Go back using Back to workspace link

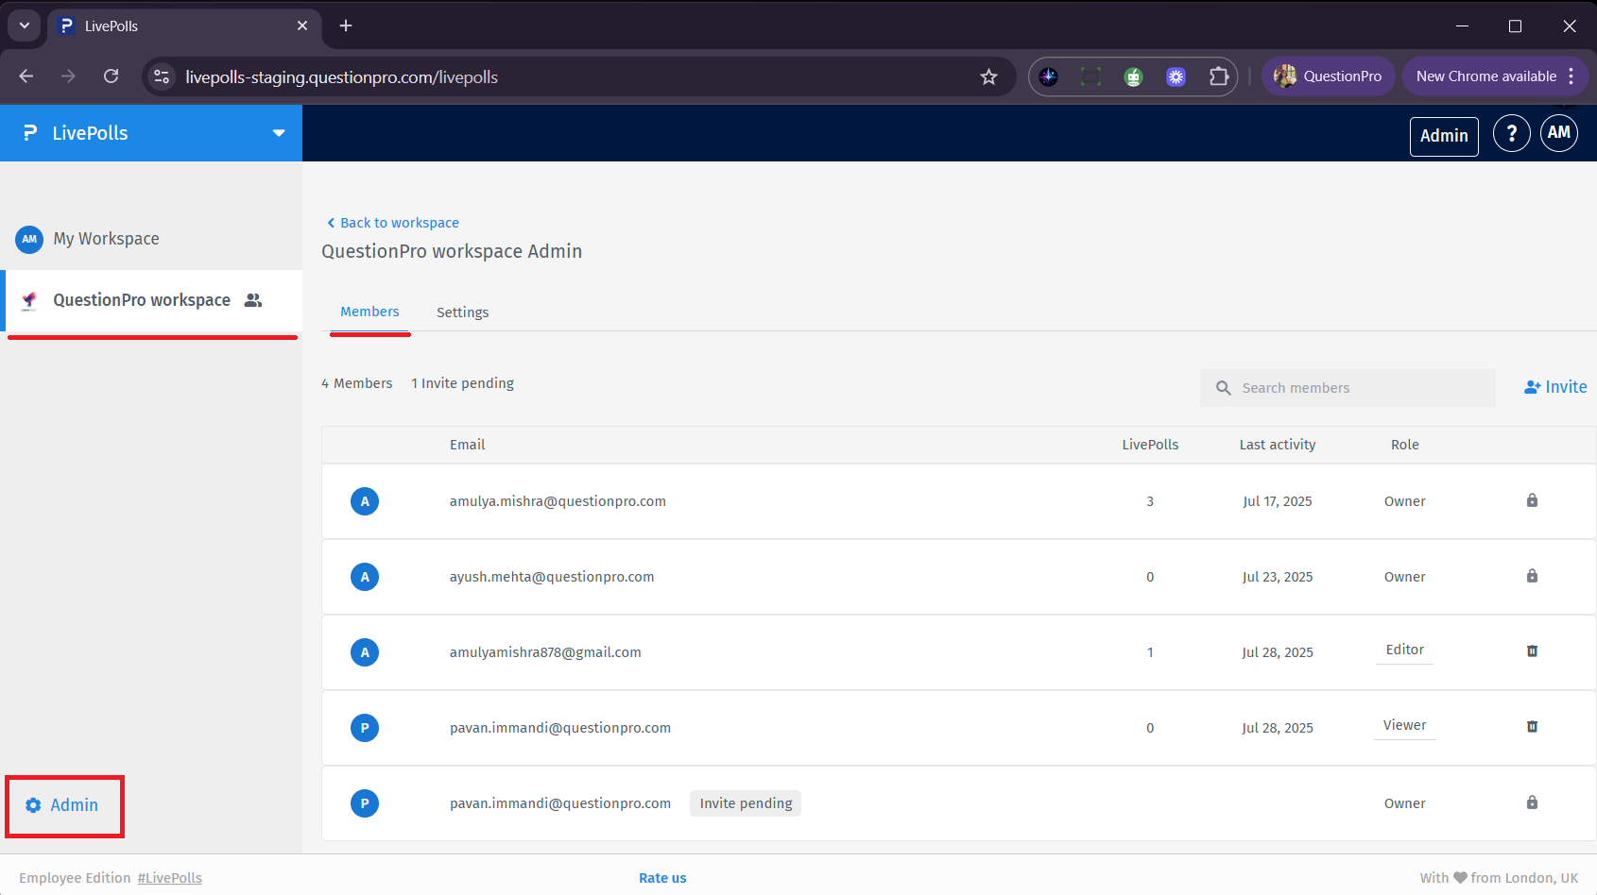pyautogui.click(x=393, y=223)
